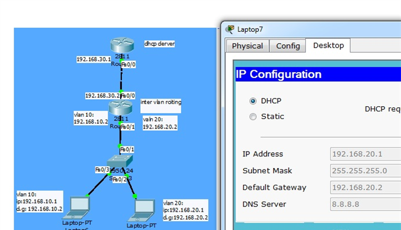The width and height of the screenshot is (401, 230).
Task: Select the 2950-24 switch icon
Action: coord(119,161)
